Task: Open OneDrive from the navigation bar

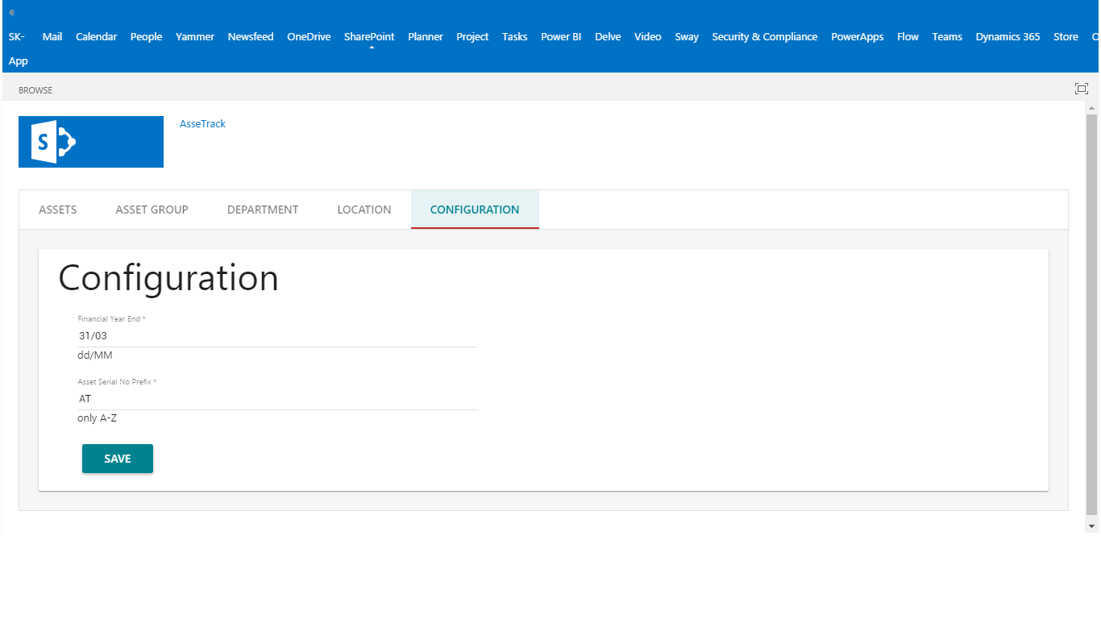Action: coord(309,36)
